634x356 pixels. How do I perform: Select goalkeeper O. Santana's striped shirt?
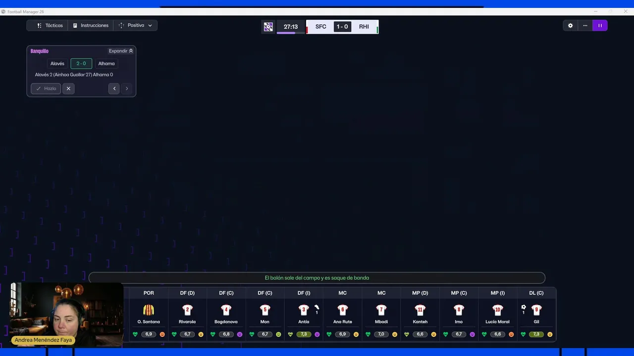coord(149,310)
